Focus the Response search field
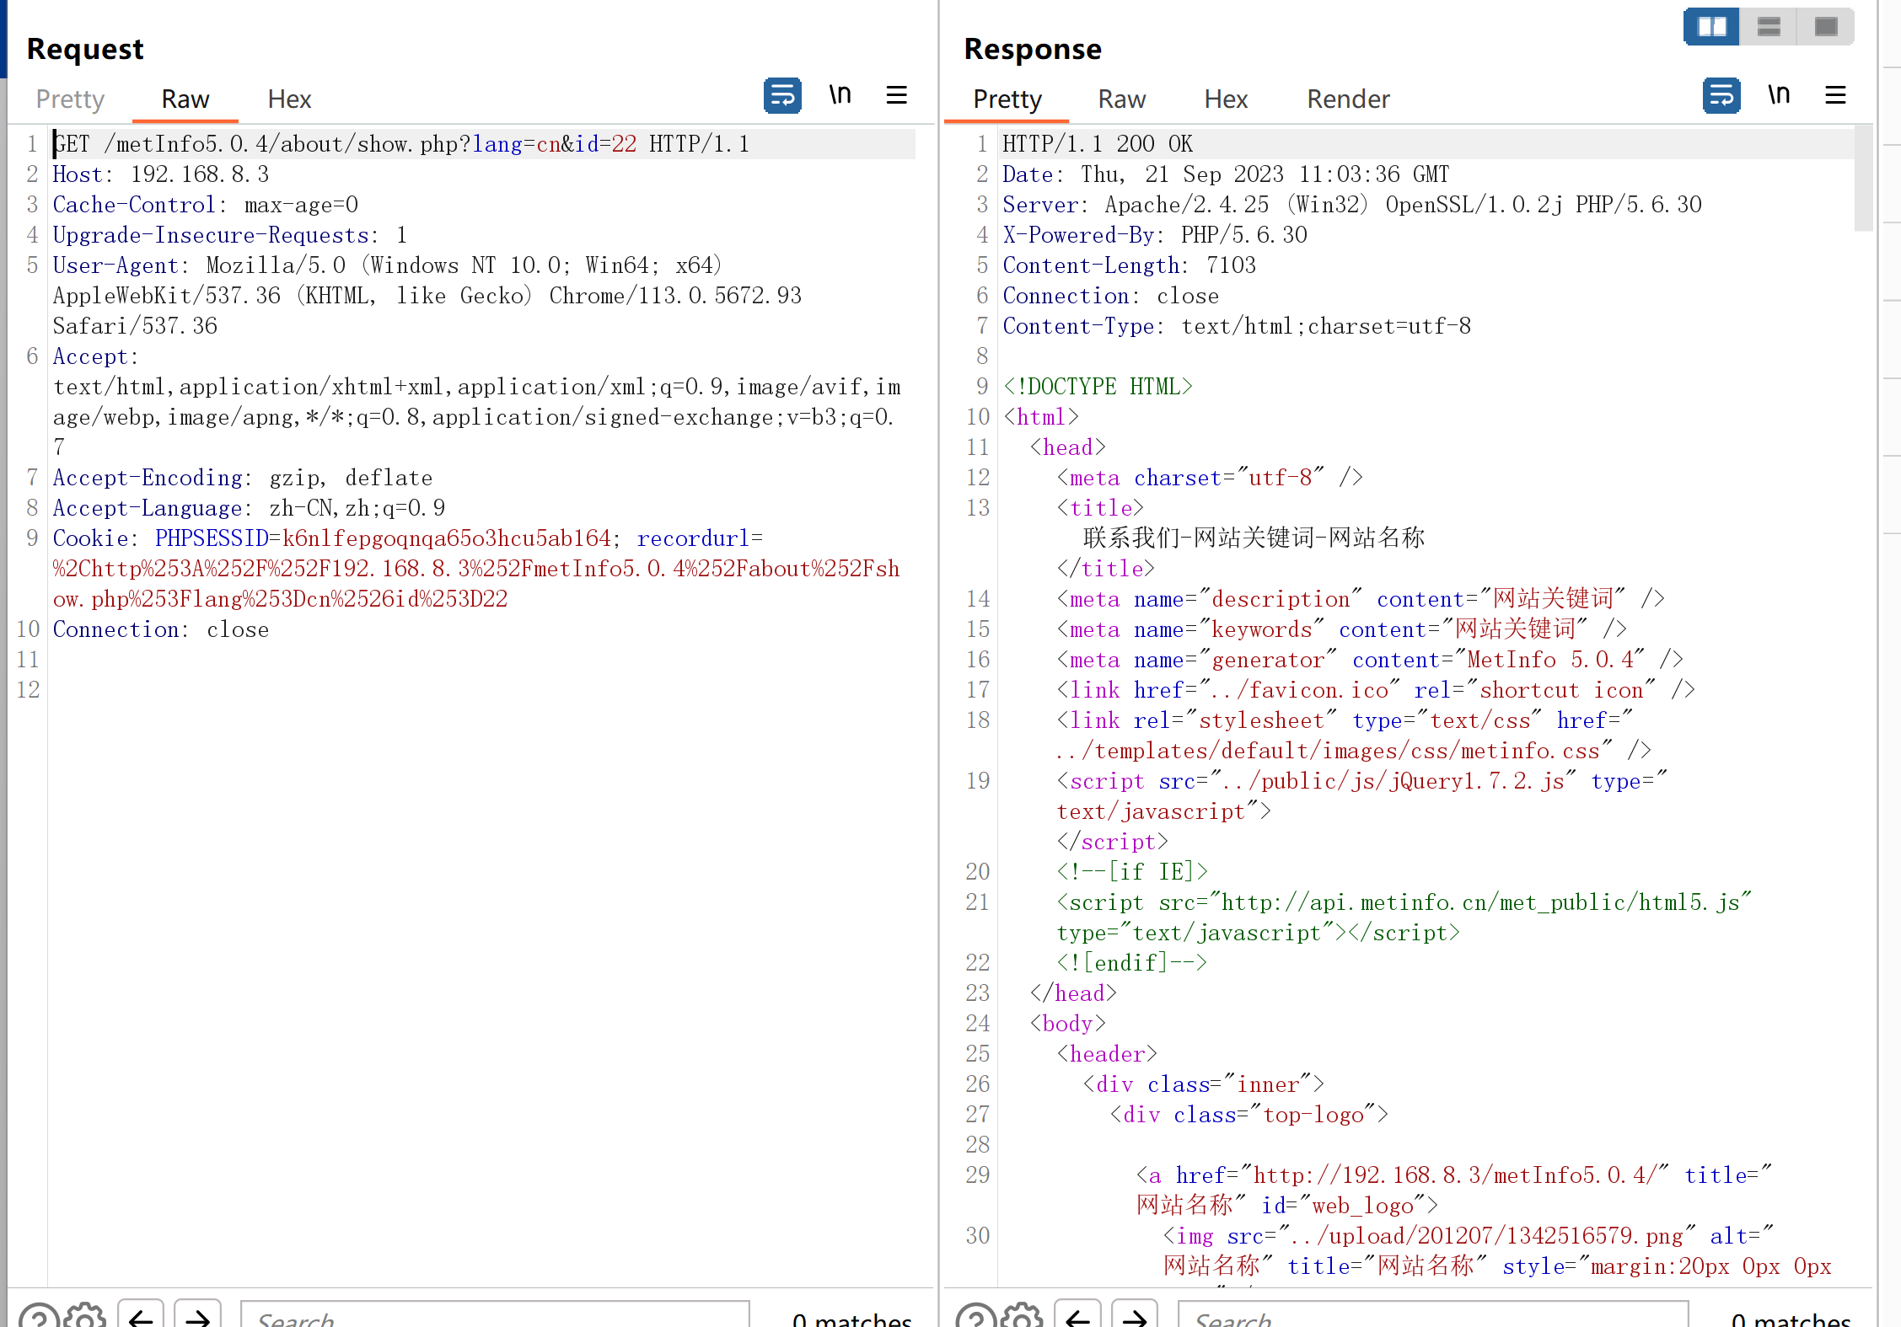 pyautogui.click(x=1433, y=1316)
